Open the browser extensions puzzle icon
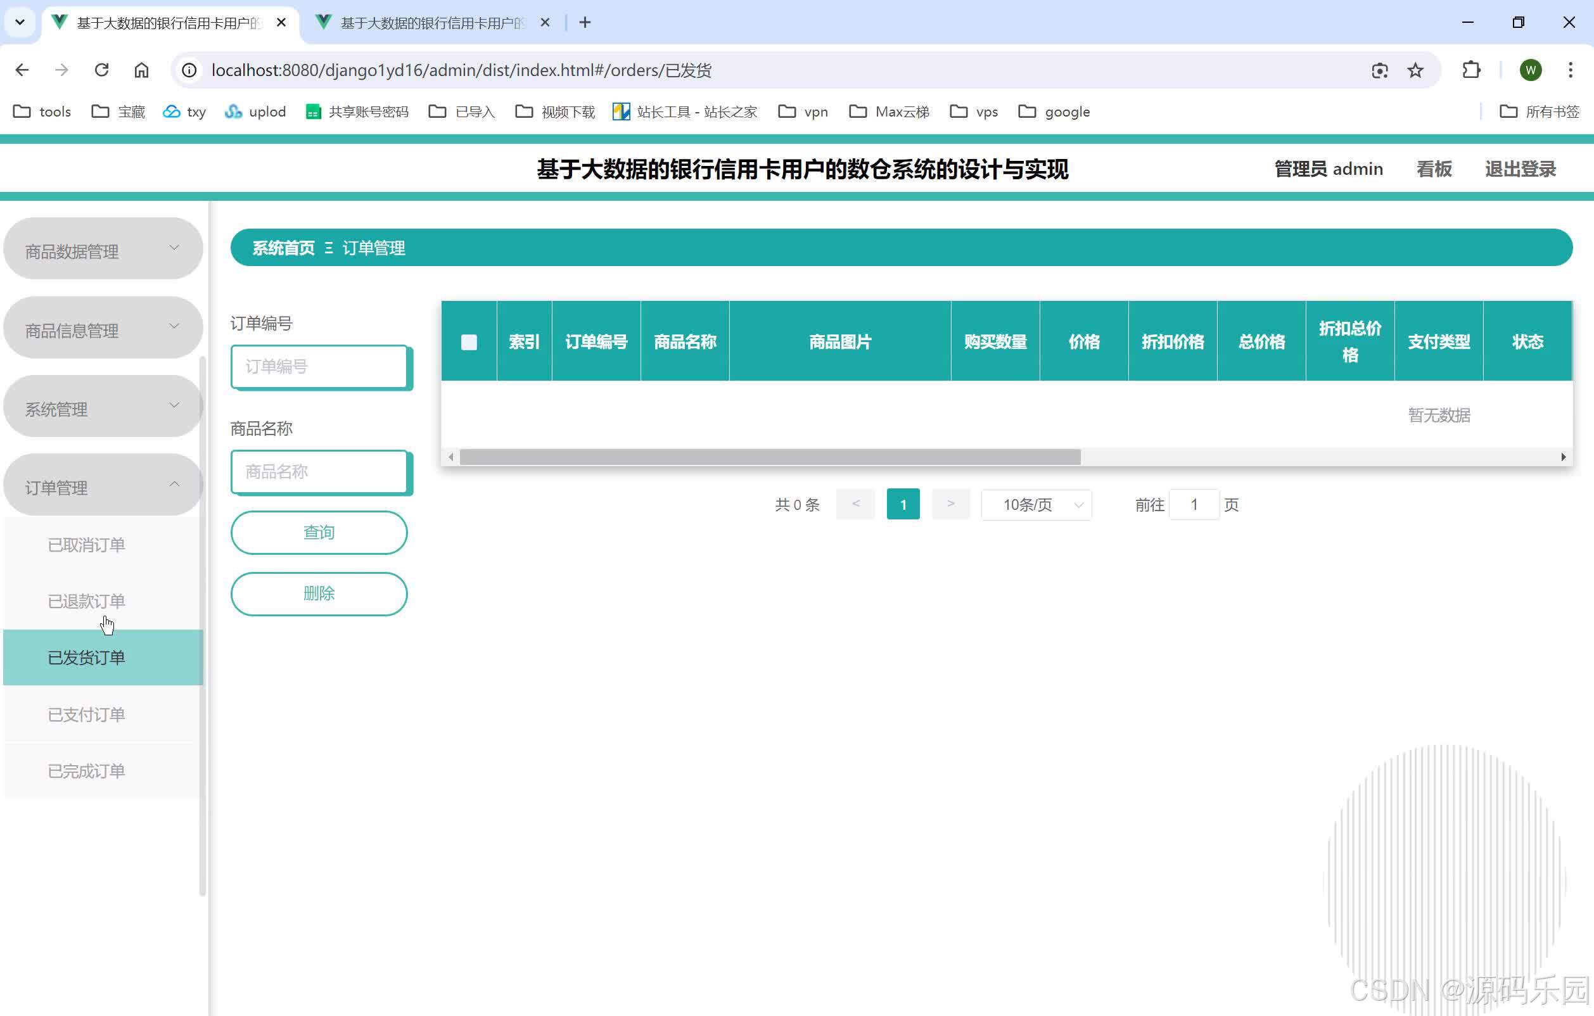The height and width of the screenshot is (1016, 1594). pos(1471,70)
